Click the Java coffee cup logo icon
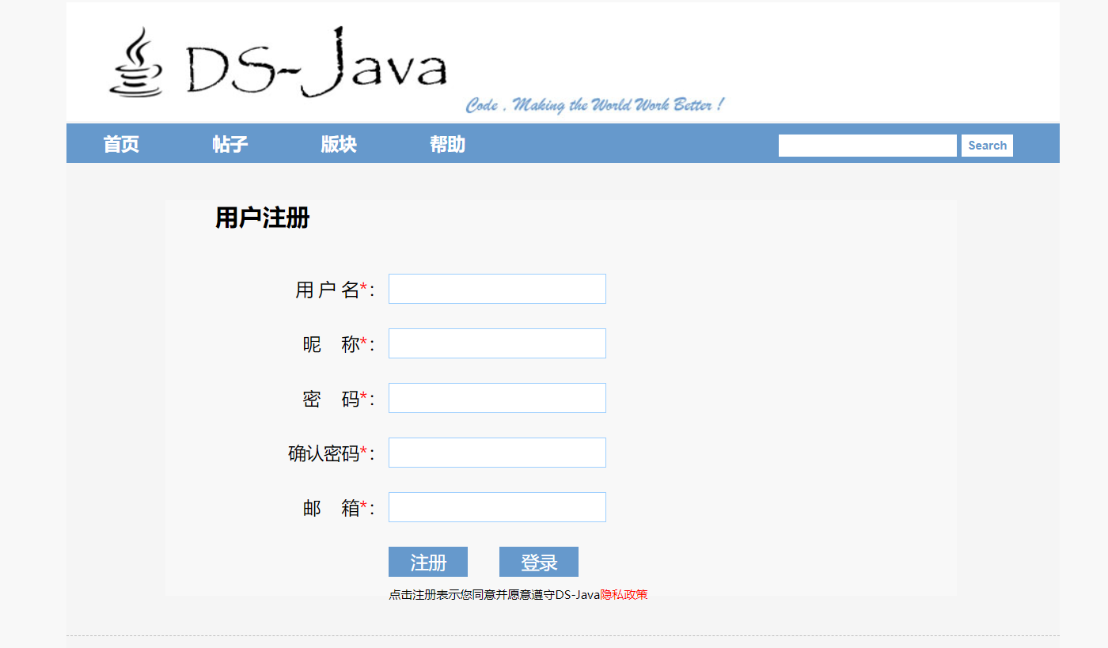This screenshot has height=648, width=1108. click(x=136, y=63)
